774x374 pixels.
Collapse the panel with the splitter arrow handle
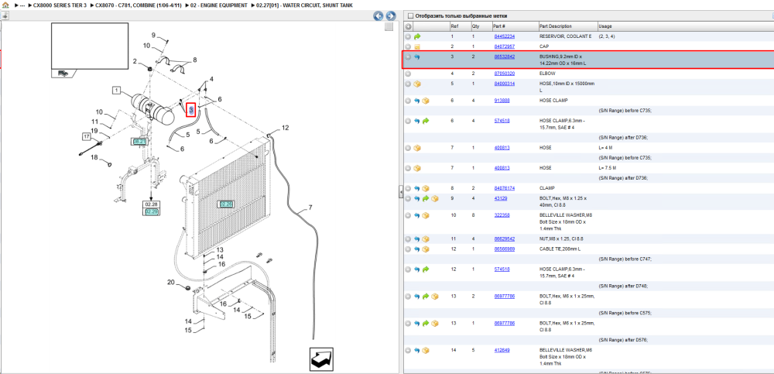[401, 193]
